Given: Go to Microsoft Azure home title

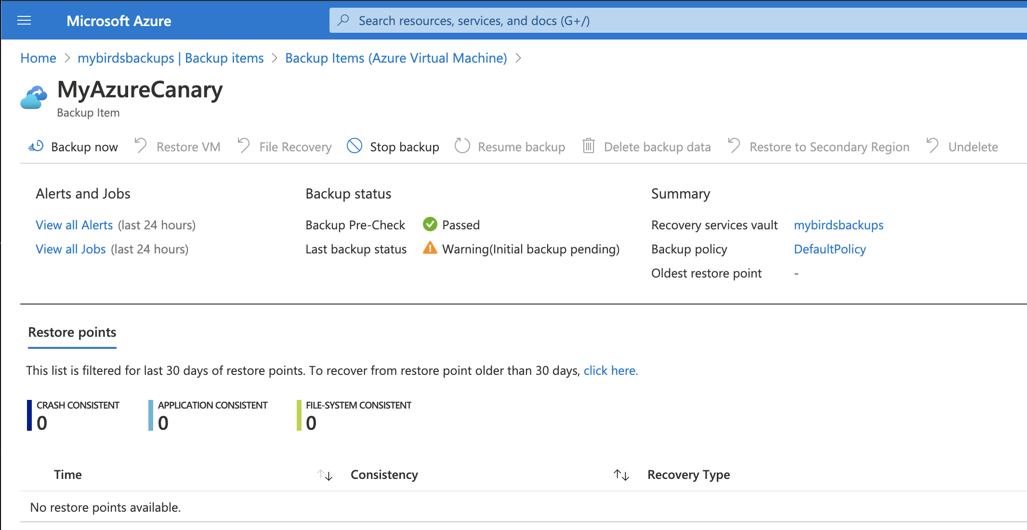Looking at the screenshot, I should pyautogui.click(x=118, y=21).
